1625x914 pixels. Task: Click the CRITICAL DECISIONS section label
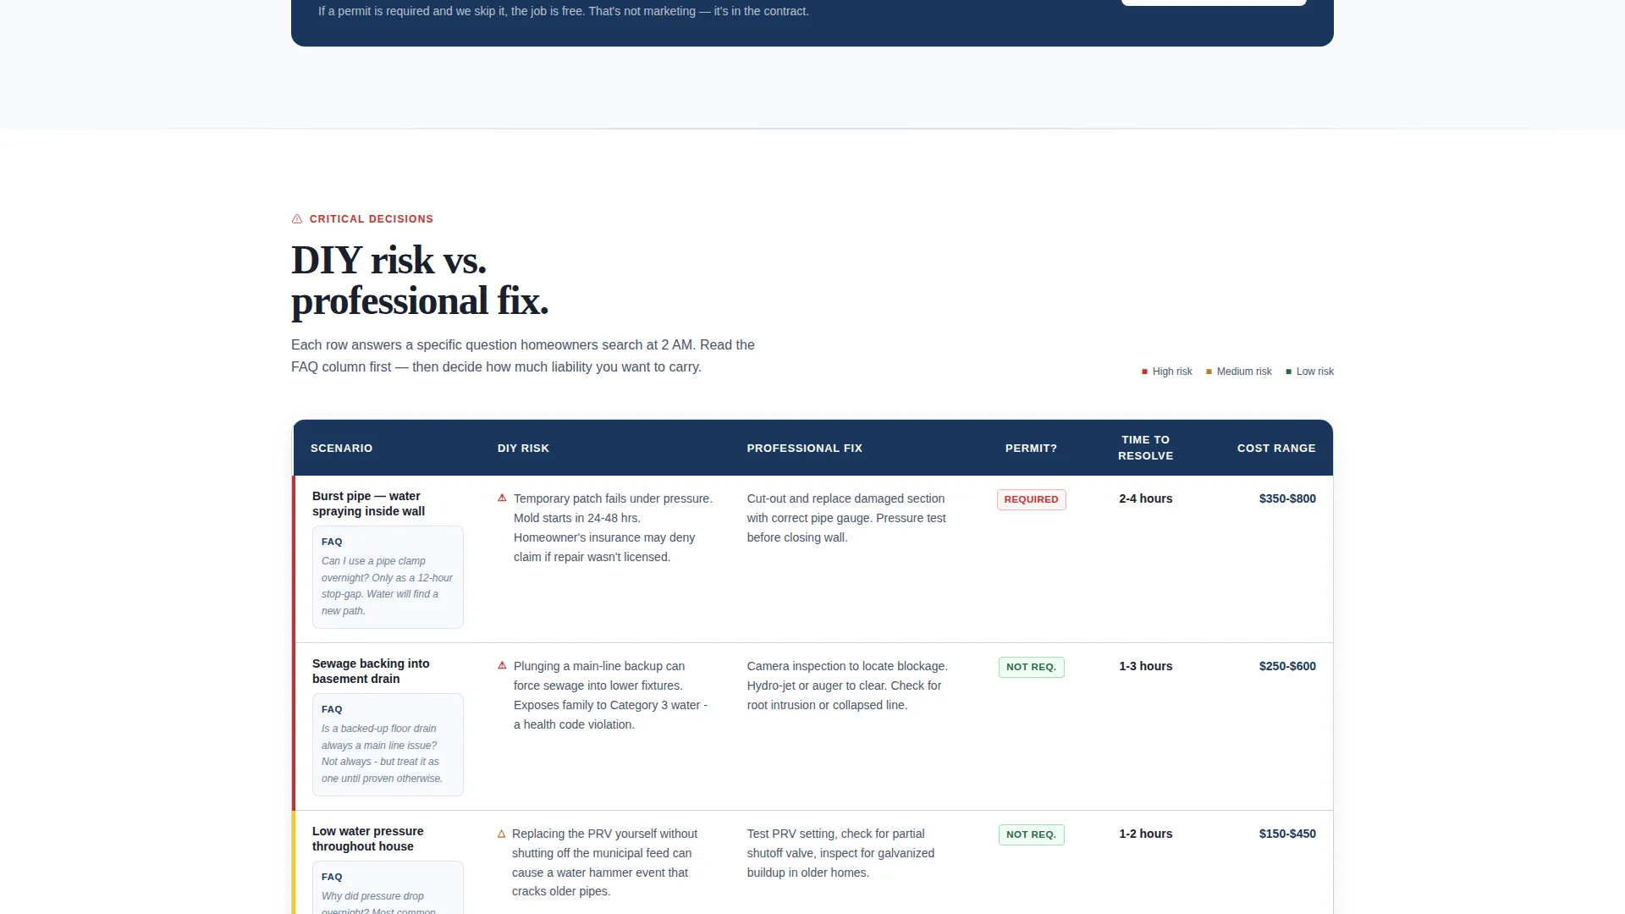point(371,219)
